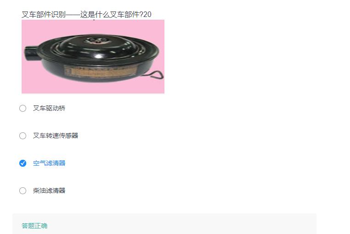Click the 叉车驱动桥 option label text
The width and height of the screenshot is (350, 234).
click(49, 109)
